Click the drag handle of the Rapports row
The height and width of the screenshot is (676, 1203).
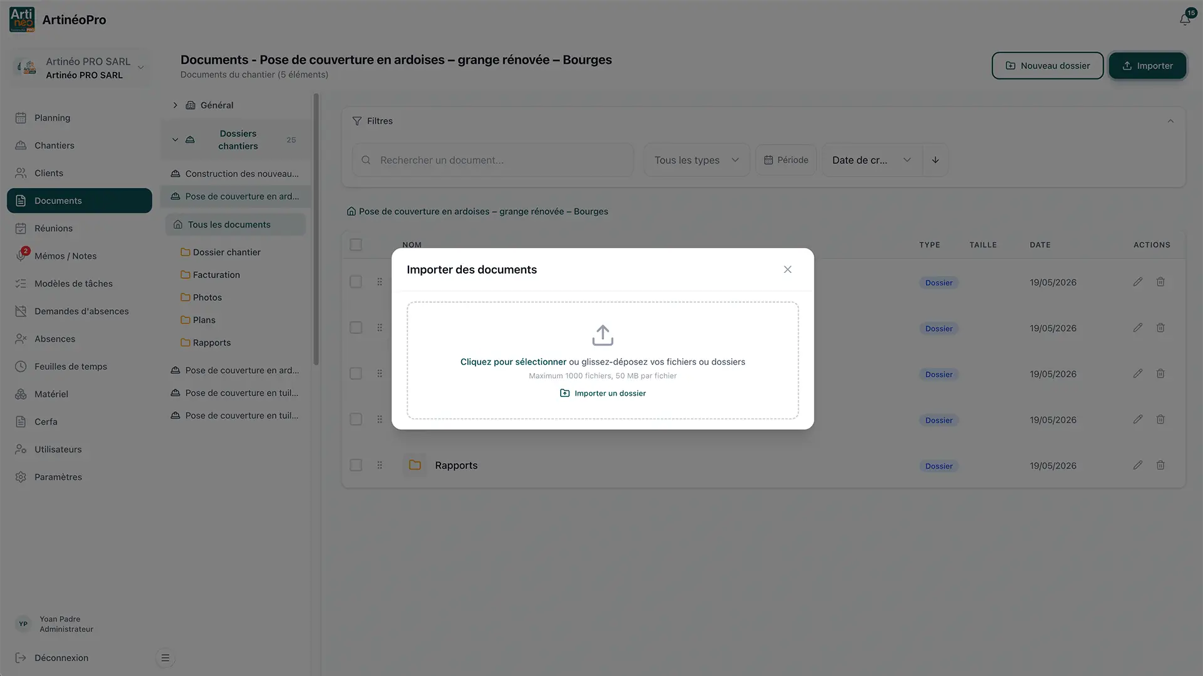(x=380, y=465)
